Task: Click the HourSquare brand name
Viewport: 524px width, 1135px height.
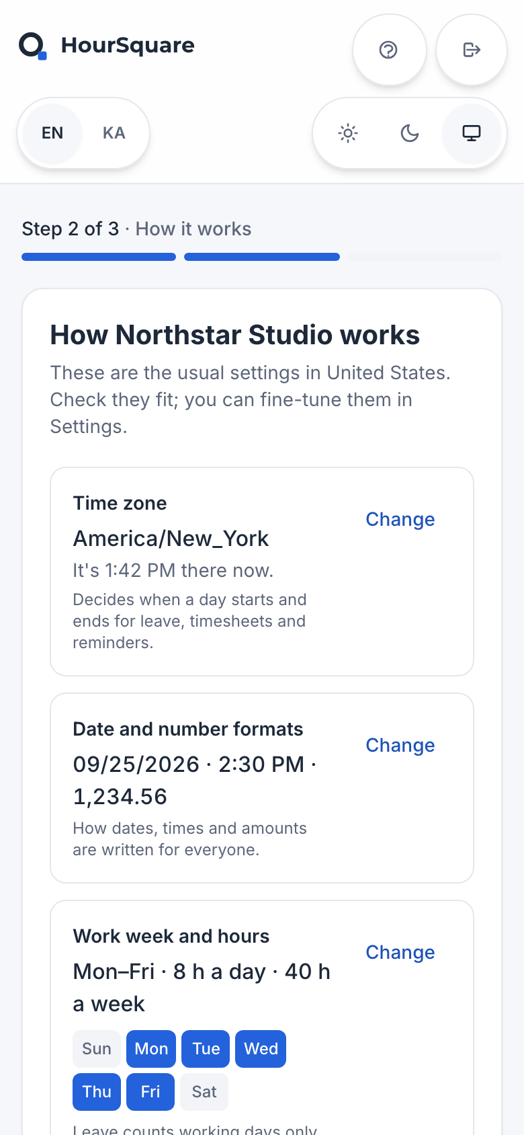Action: tap(128, 45)
